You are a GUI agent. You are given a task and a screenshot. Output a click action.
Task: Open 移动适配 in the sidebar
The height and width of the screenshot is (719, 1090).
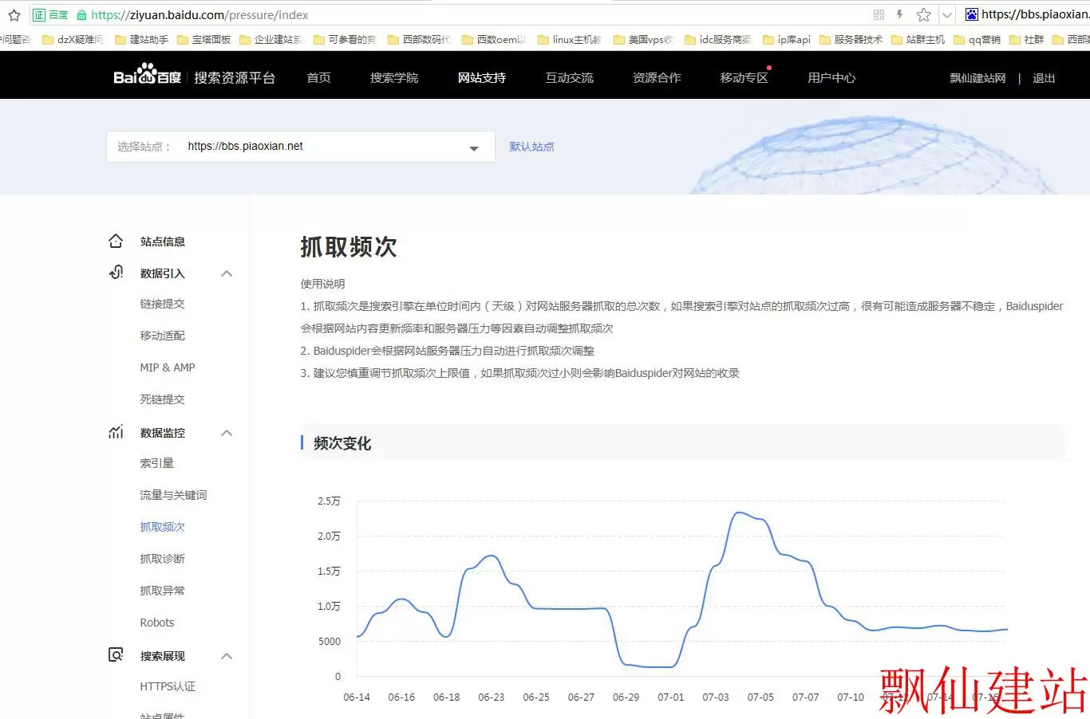click(163, 336)
